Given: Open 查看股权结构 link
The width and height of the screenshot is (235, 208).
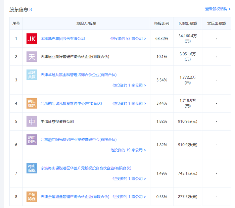Looking at the screenshot, I should (x=218, y=9).
